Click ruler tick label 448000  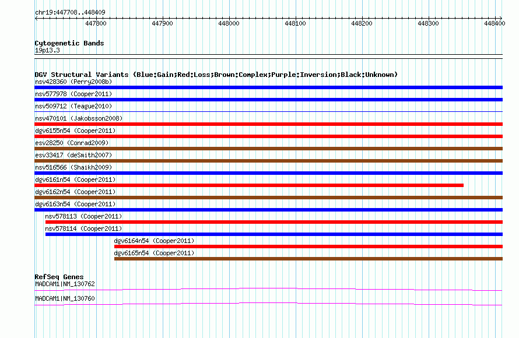pyautogui.click(x=229, y=23)
